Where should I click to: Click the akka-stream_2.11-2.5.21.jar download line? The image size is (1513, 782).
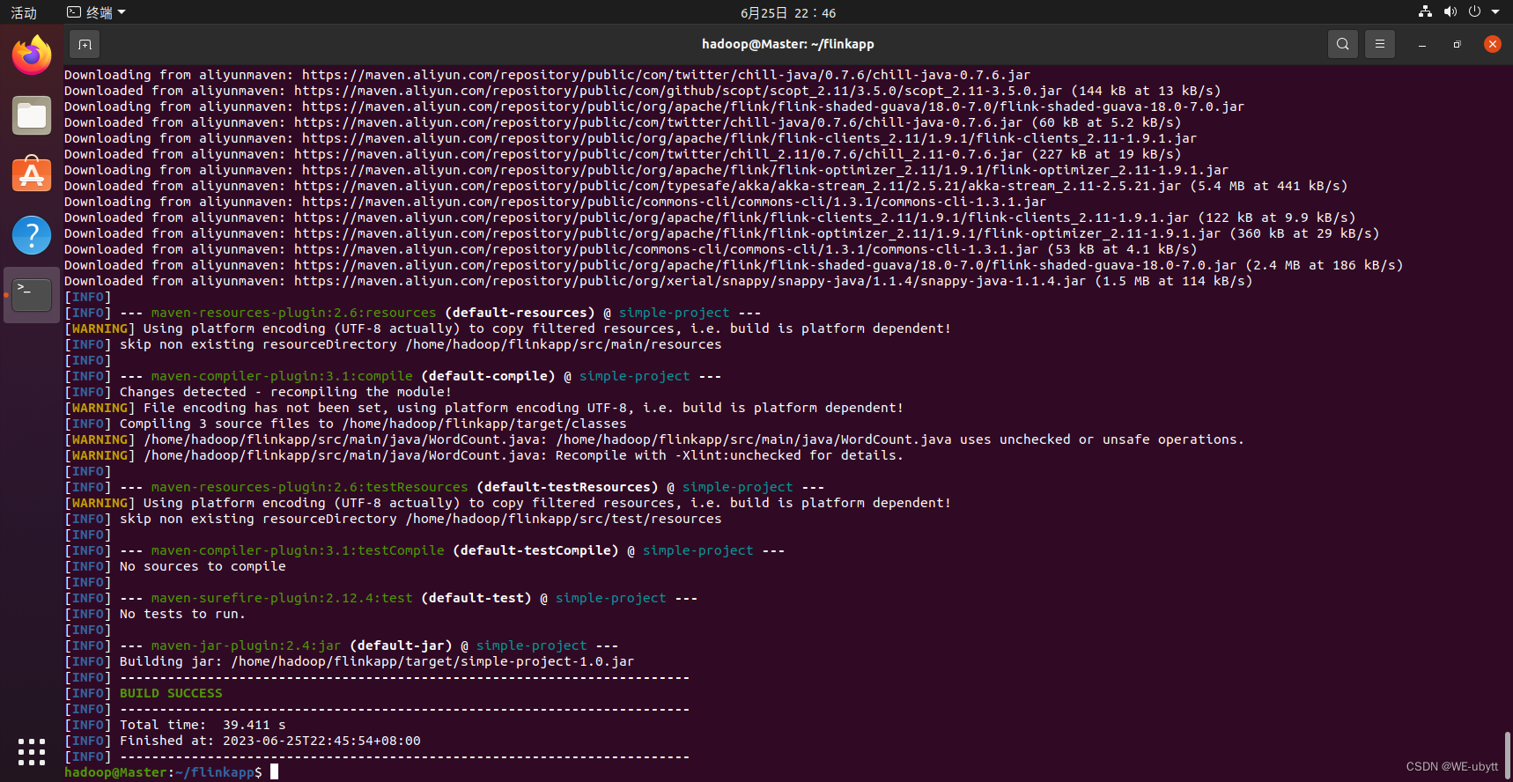pyautogui.click(x=705, y=186)
